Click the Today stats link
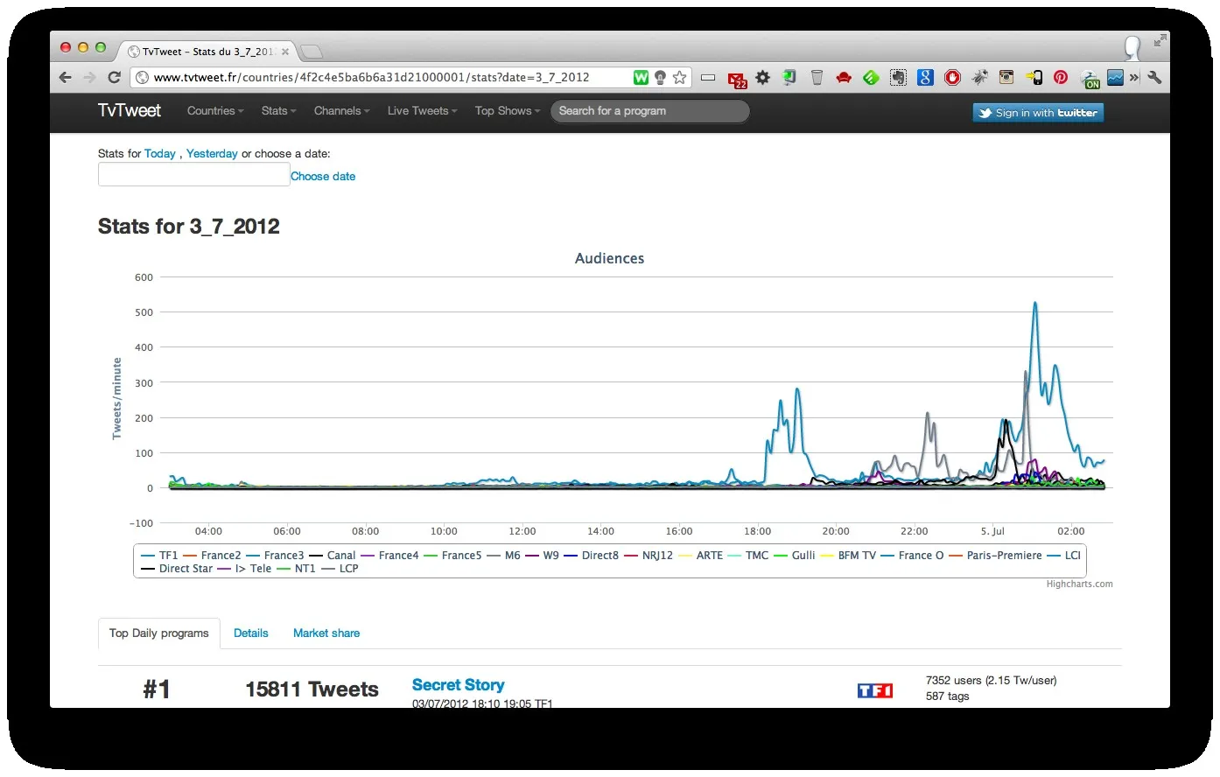The height and width of the screenshot is (777, 1220). point(160,153)
